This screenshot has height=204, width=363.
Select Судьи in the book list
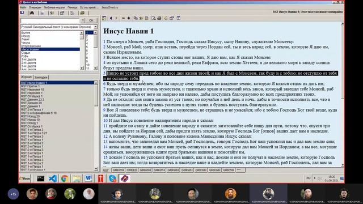(x=26, y=53)
